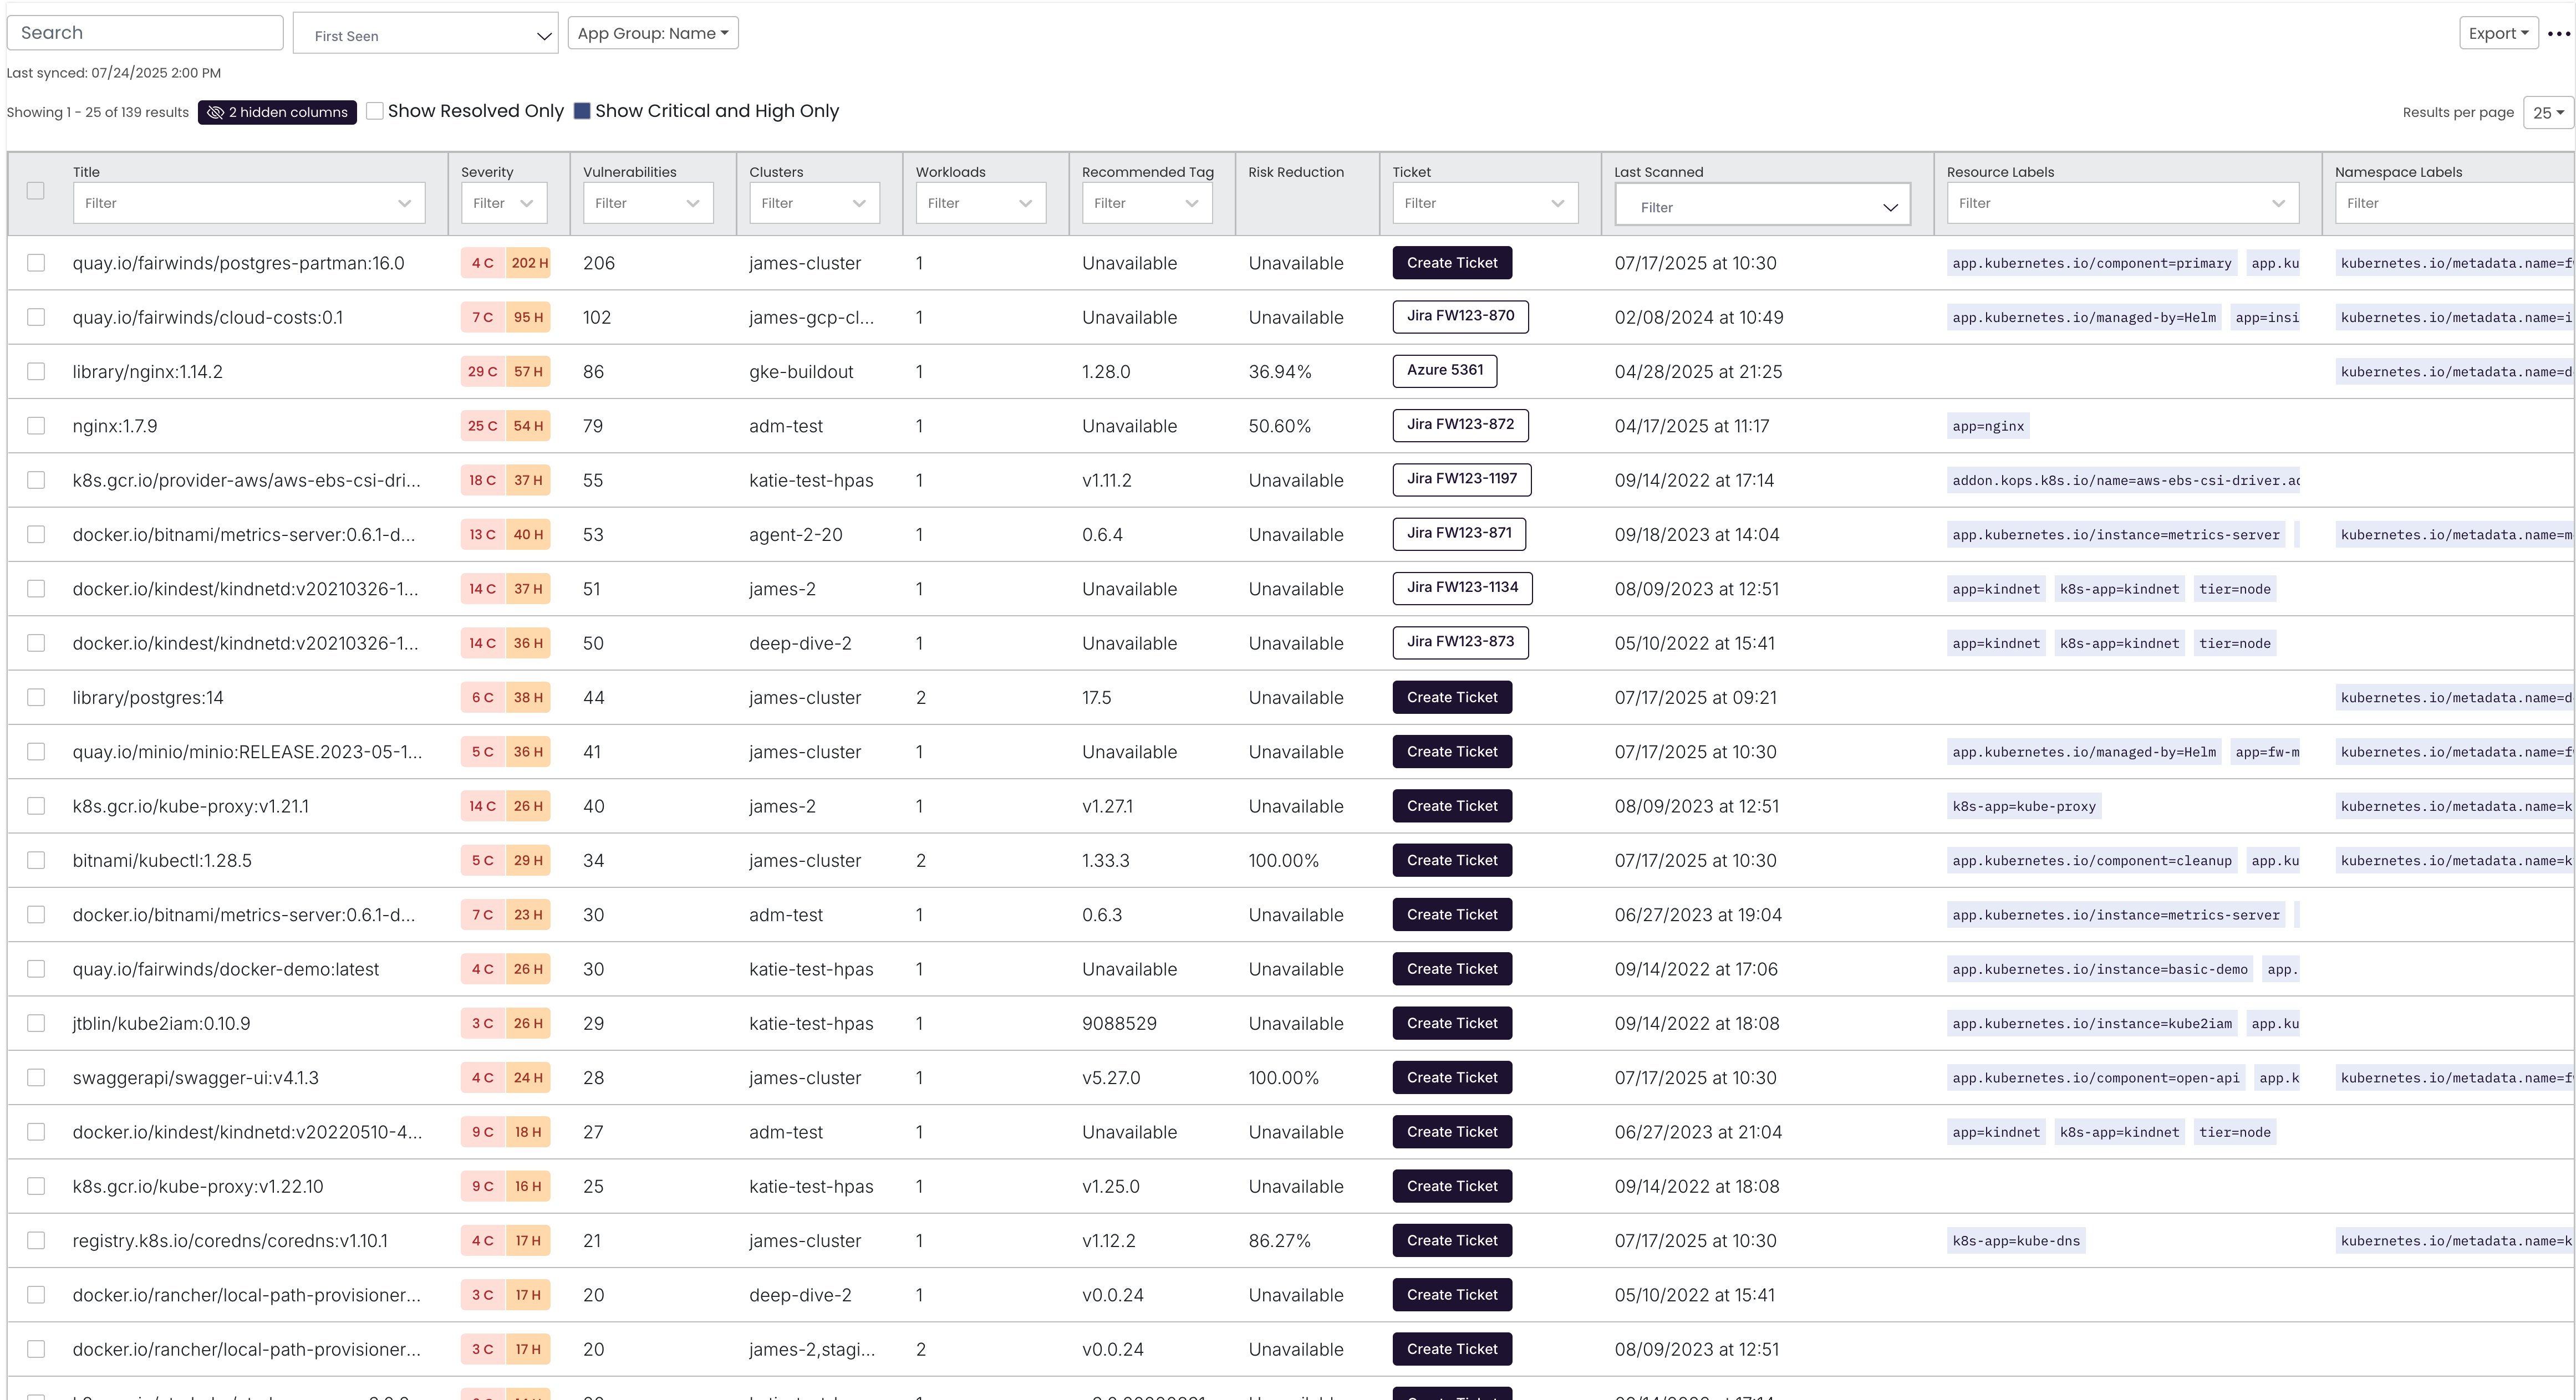Click the 202 H severity badge
Screen dimensions: 2576x1400
[529, 263]
